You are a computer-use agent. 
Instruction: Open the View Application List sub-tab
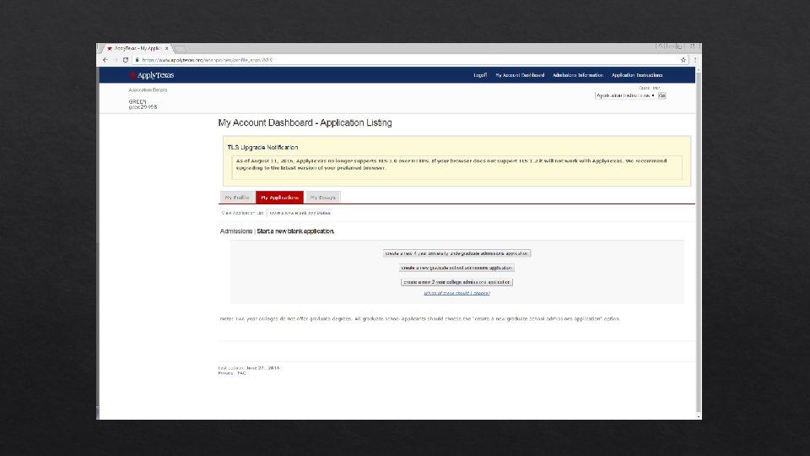click(242, 213)
